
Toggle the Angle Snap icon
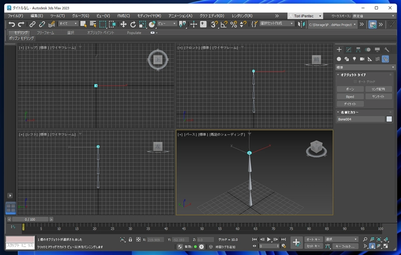224,24
